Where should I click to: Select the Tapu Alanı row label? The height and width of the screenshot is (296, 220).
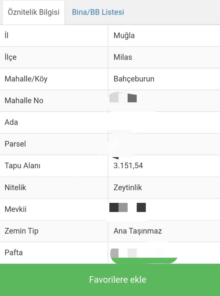point(22,166)
